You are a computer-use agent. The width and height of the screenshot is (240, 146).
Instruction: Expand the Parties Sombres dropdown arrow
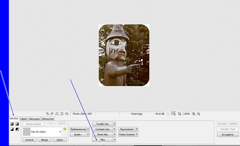pyautogui.click(x=136, y=134)
